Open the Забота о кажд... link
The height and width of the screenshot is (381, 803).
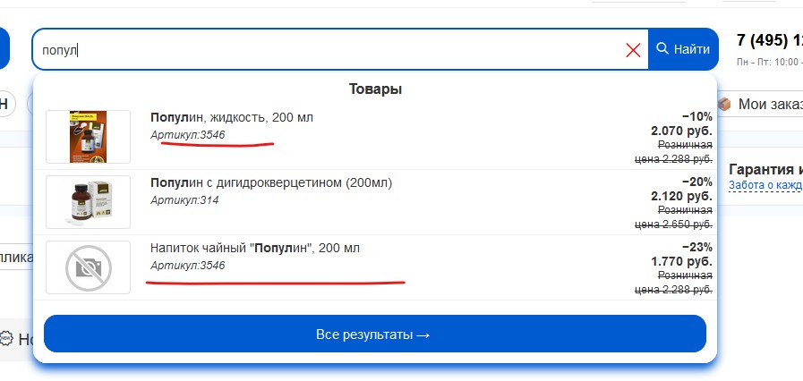click(765, 185)
